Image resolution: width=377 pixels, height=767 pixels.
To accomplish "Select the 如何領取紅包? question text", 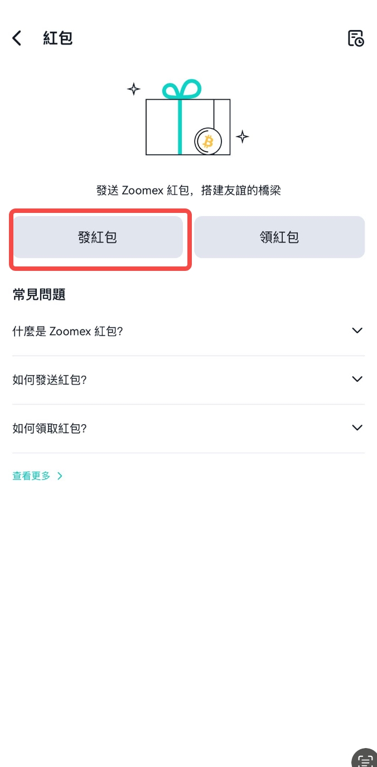I will click(50, 428).
